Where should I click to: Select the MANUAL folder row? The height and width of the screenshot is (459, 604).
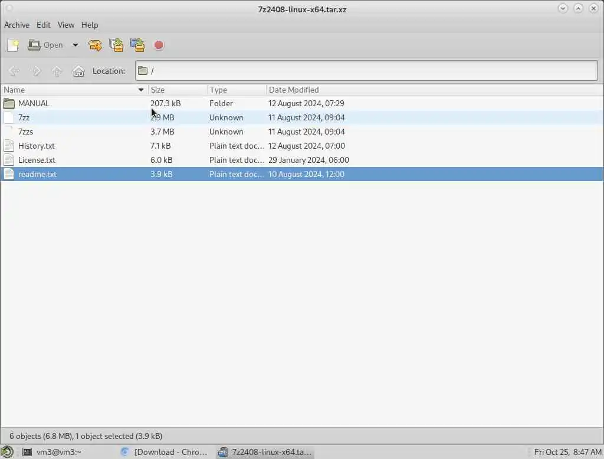click(x=302, y=103)
